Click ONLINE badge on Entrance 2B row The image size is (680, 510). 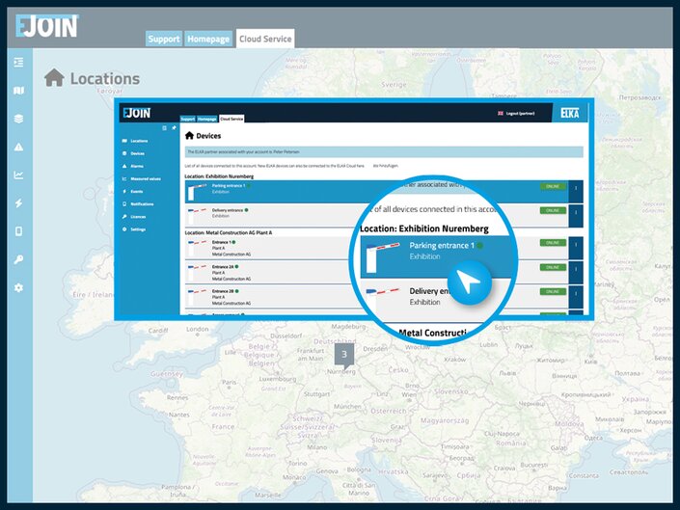tap(553, 291)
